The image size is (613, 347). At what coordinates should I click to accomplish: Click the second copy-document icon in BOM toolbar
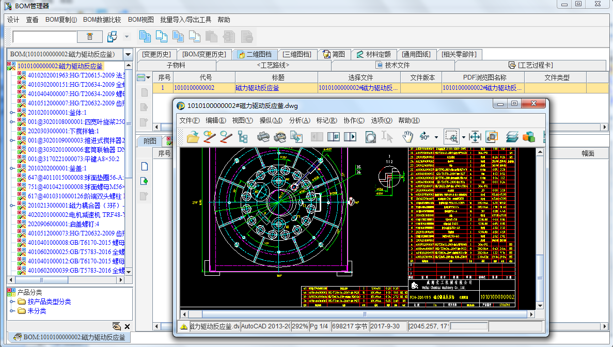[162, 37]
